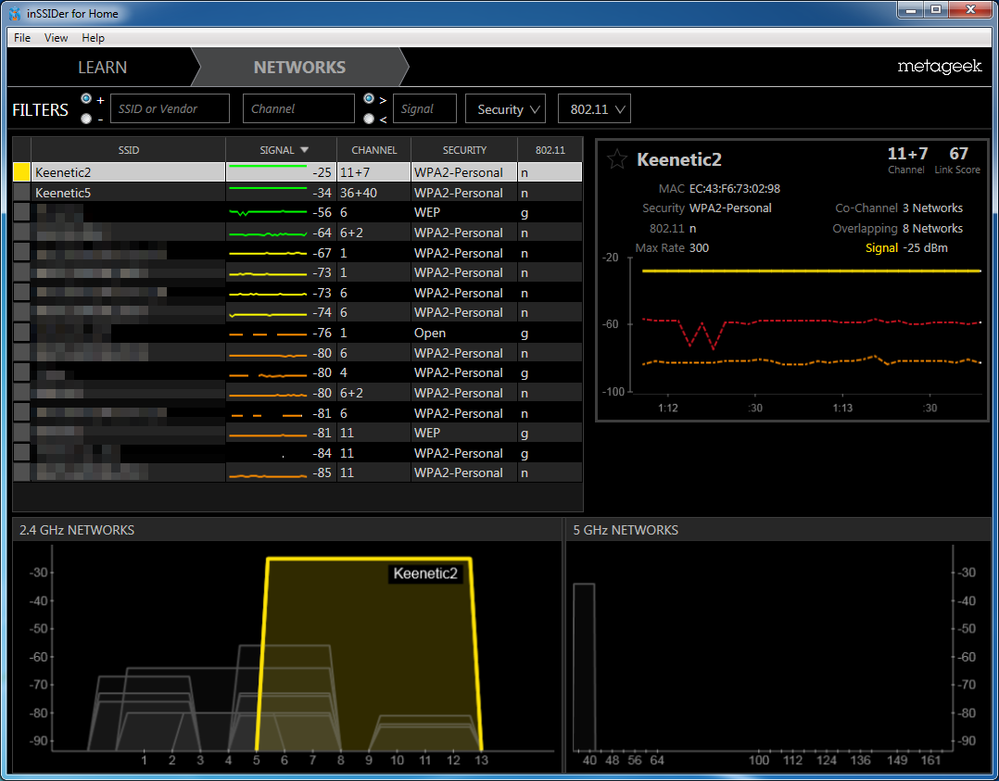The image size is (999, 781).
Task: Click the Link Score 67 value
Action: (958, 154)
